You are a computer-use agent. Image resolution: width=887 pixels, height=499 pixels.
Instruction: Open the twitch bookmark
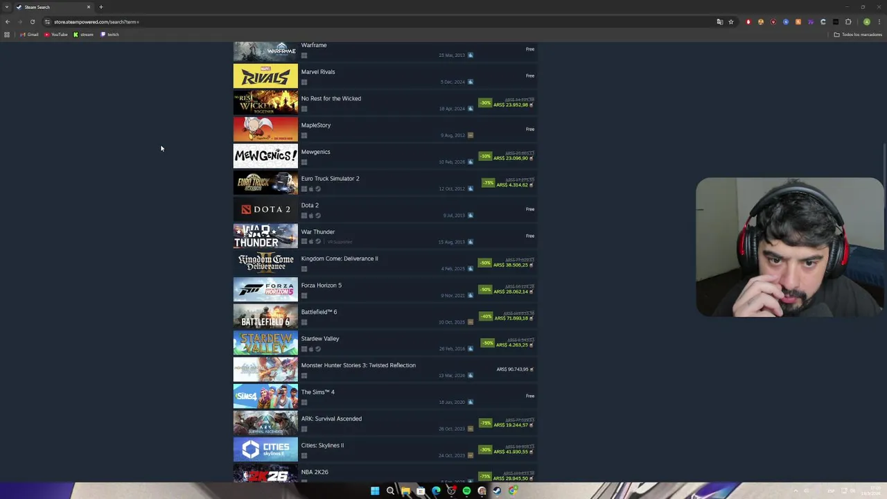click(x=109, y=35)
